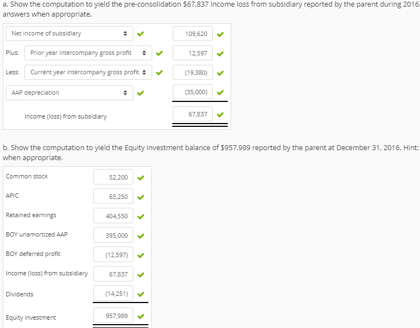This screenshot has height=328, width=420.
Task: Select the BOY unamortized AAP 395,000 field
Action: click(113, 235)
